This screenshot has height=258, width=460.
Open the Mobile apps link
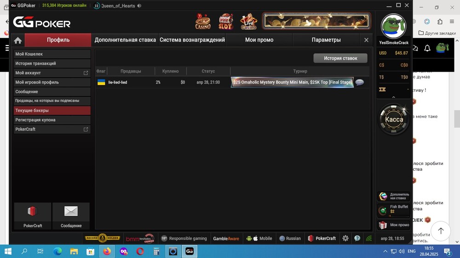[259, 238]
